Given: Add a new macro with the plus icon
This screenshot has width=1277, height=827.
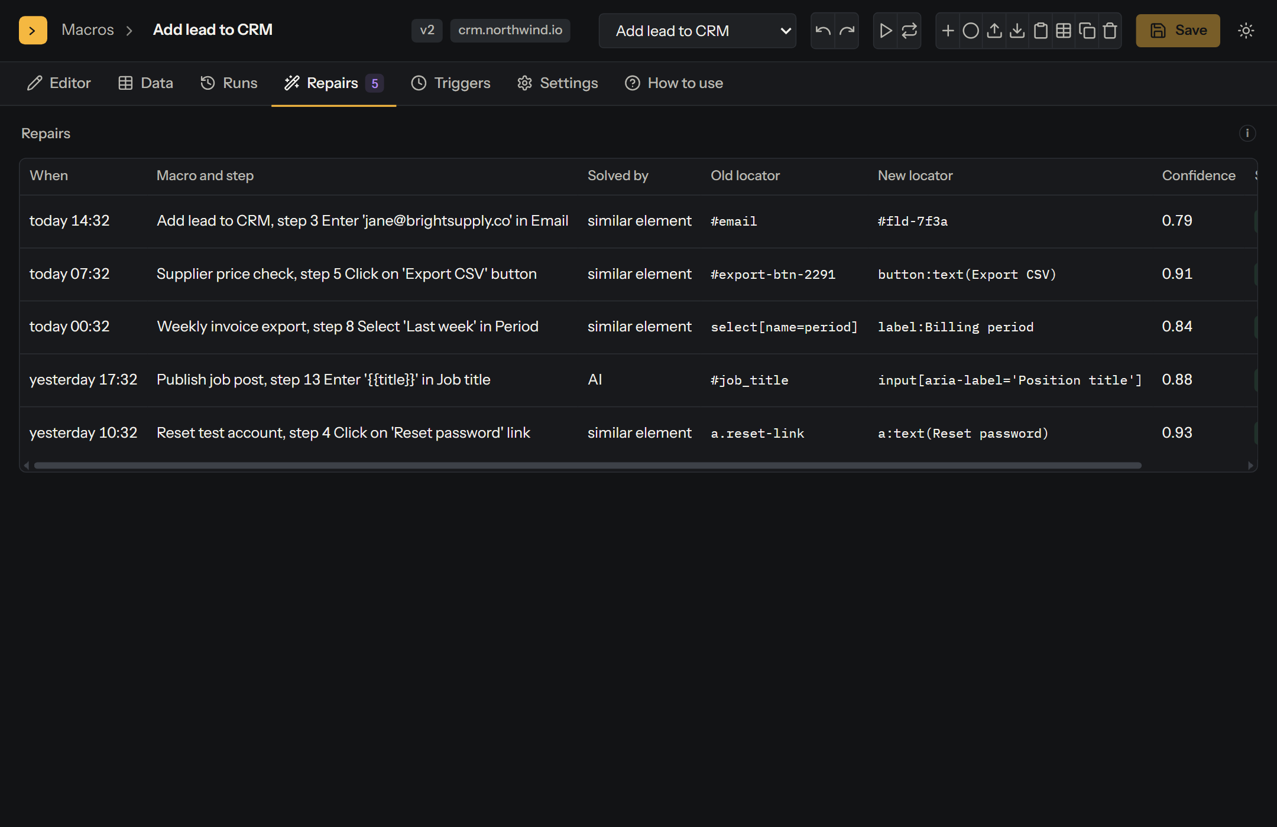Looking at the screenshot, I should [948, 30].
